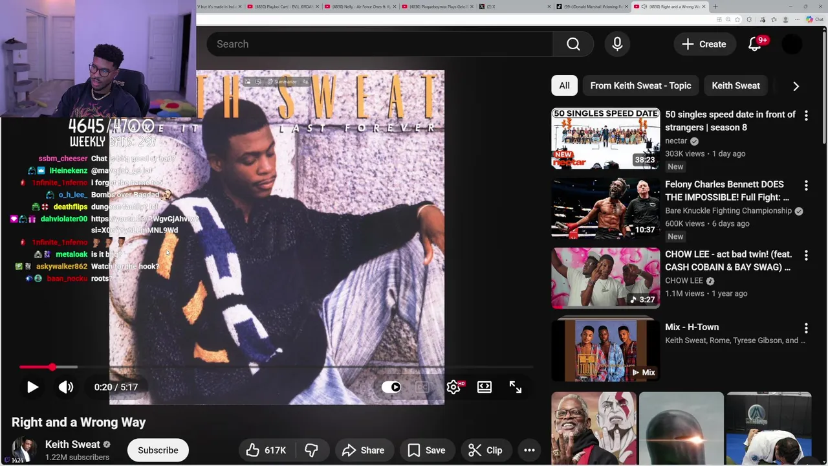Screen dimensions: 828x466
Task: Open the Bare Knuckle Fighting Championship channel
Action: tap(728, 211)
